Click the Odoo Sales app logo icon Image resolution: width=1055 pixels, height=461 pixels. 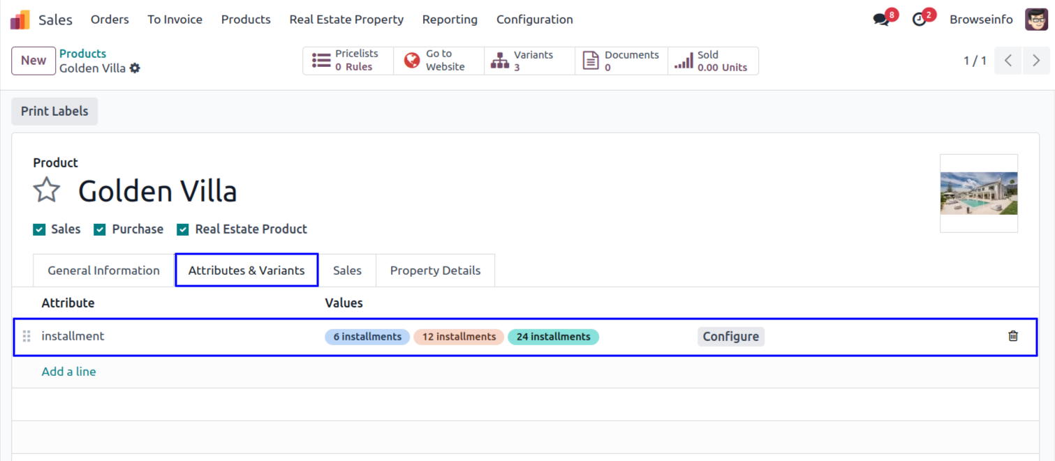point(20,20)
